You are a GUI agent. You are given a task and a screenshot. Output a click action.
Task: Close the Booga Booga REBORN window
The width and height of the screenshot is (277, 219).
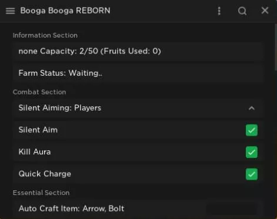tap(265, 11)
